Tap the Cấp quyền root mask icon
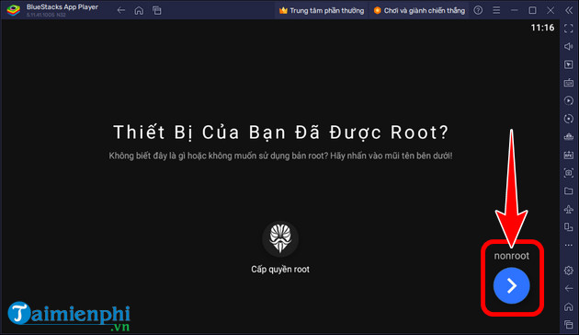 pyautogui.click(x=280, y=239)
